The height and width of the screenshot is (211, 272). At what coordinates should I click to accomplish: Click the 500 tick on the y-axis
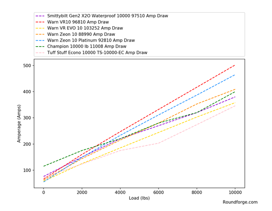click(x=28, y=66)
